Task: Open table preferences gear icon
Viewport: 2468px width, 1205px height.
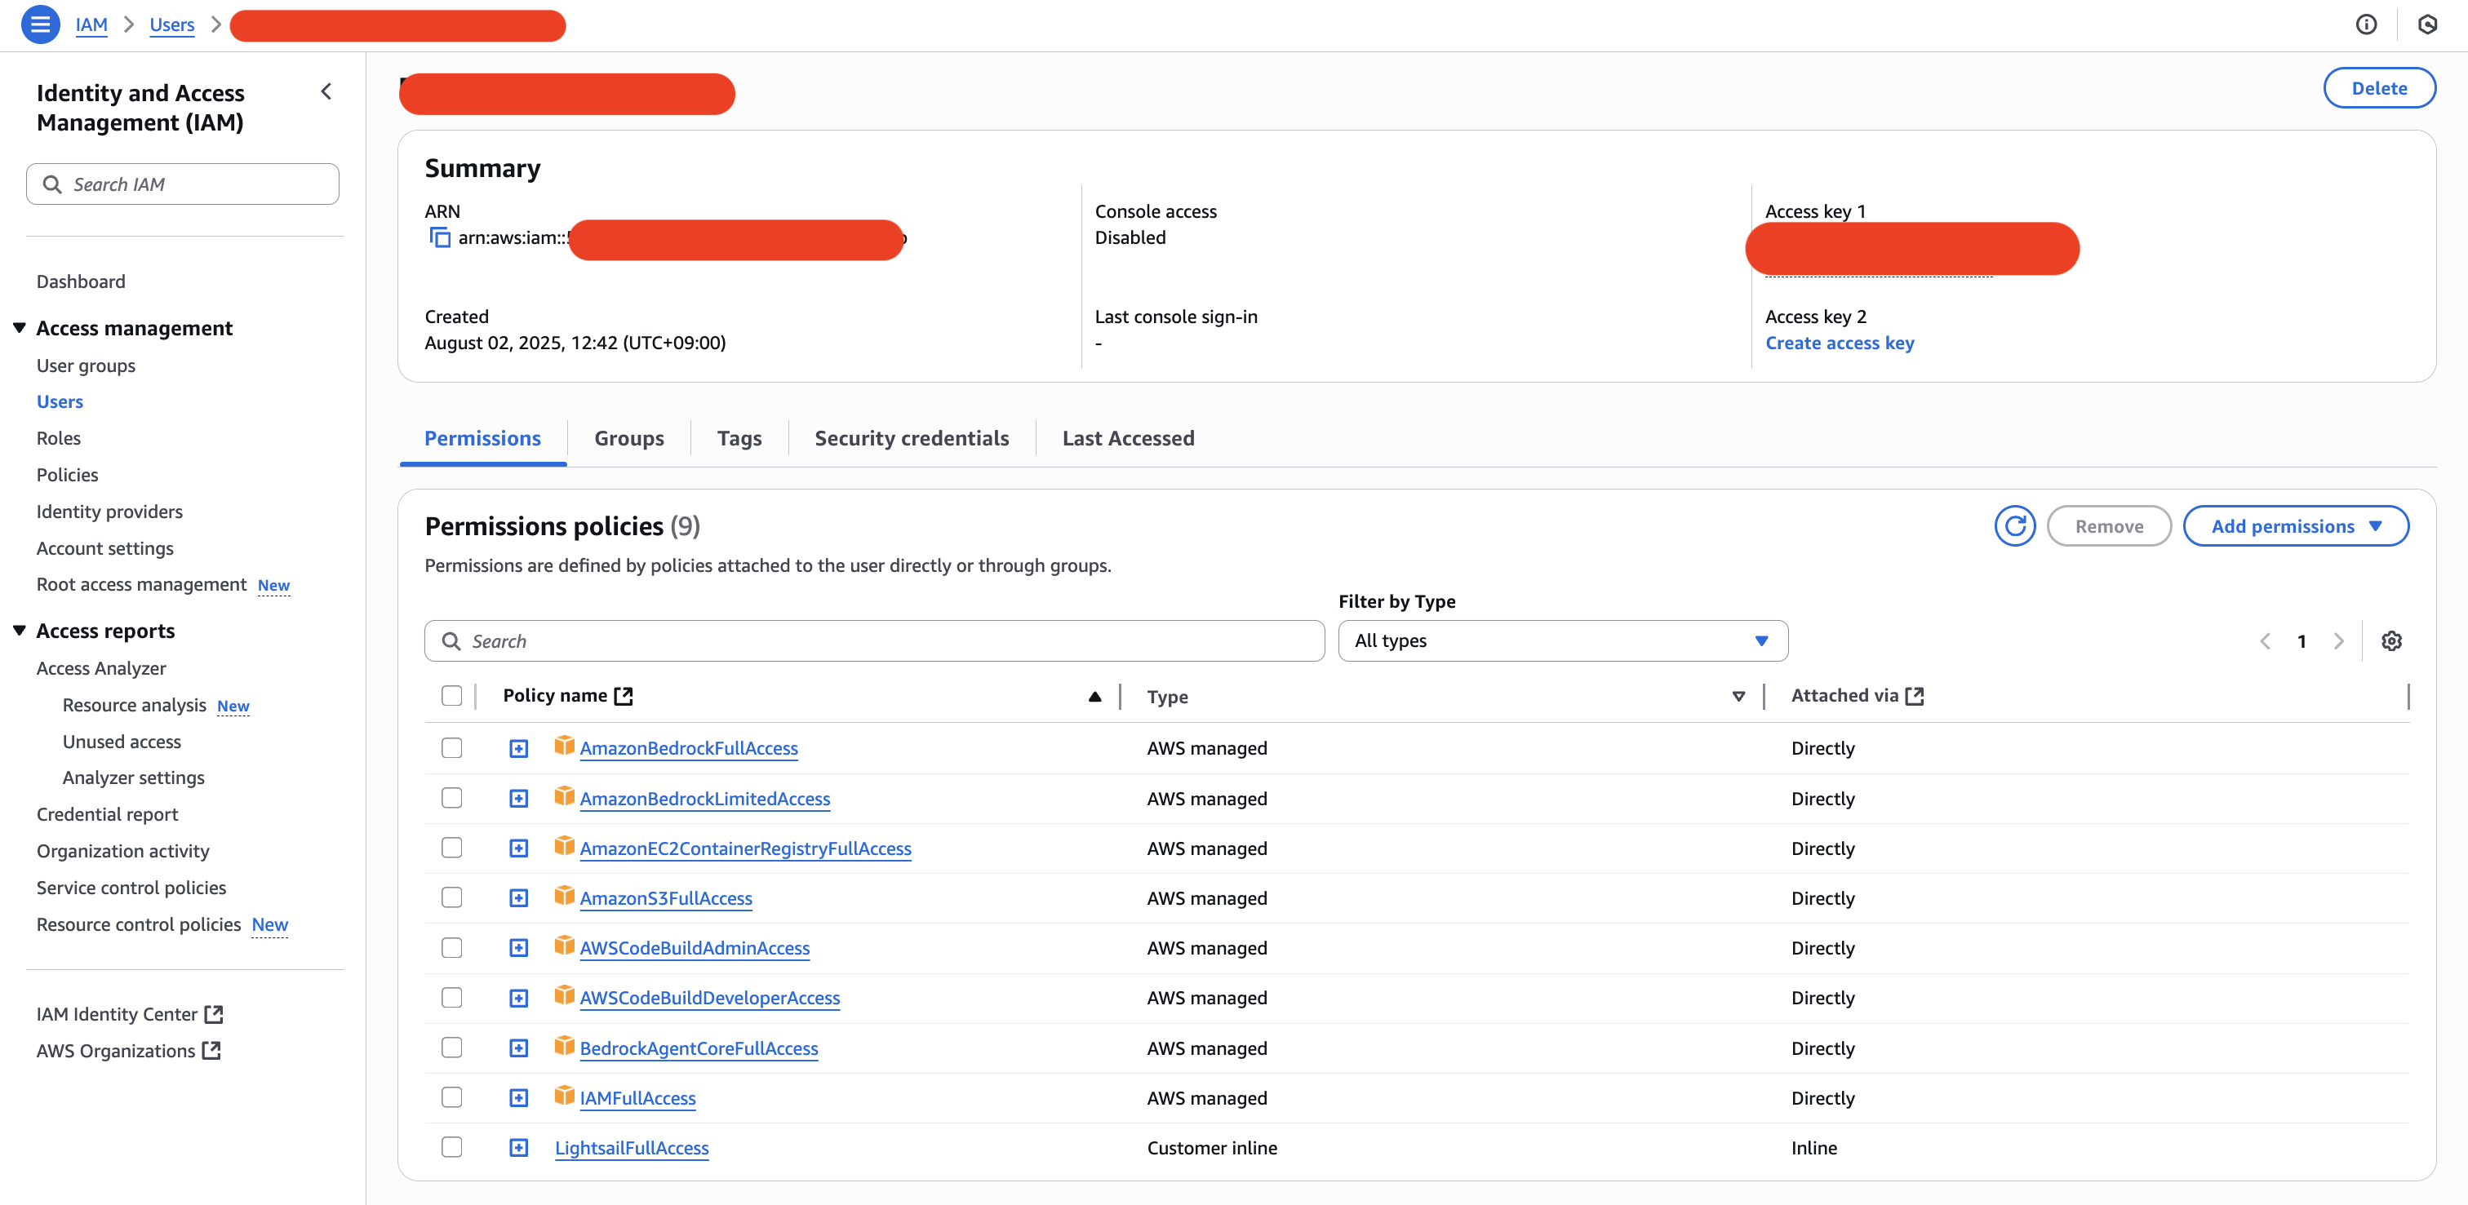Action: click(x=2390, y=640)
